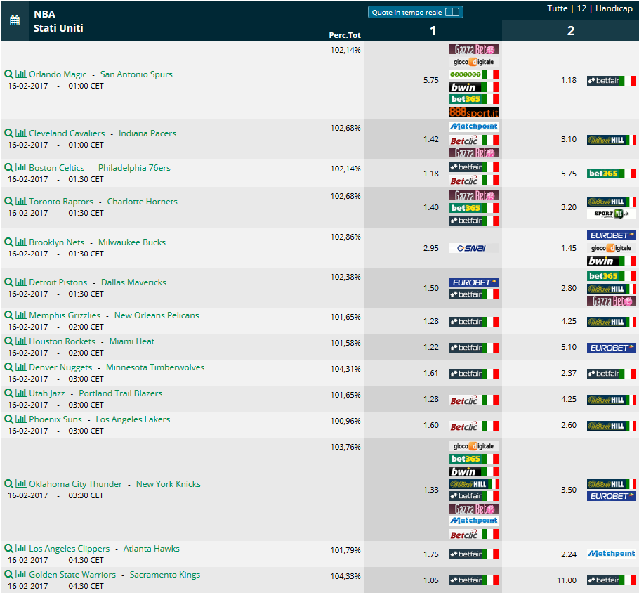Open stats chart icon for Toronto Raptors match
The image size is (639, 593).
(x=21, y=201)
